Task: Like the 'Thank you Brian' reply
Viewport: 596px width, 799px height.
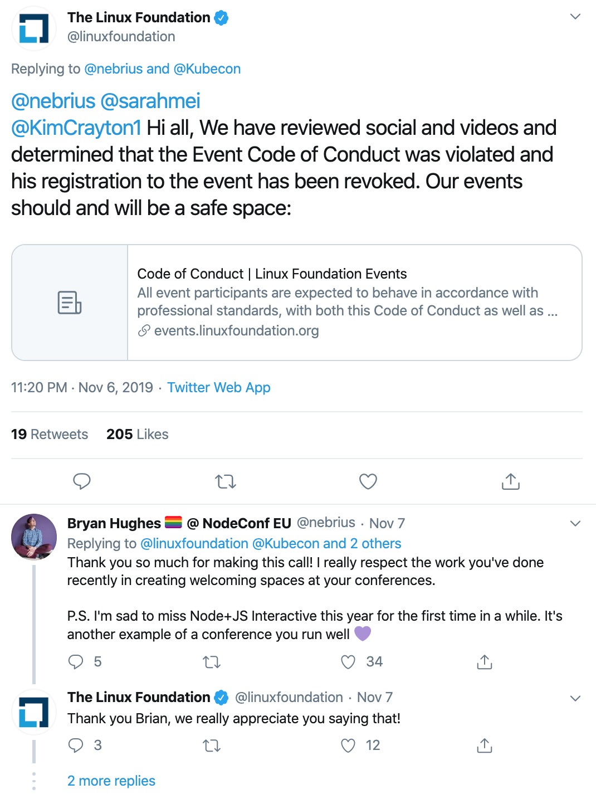Action: click(348, 746)
